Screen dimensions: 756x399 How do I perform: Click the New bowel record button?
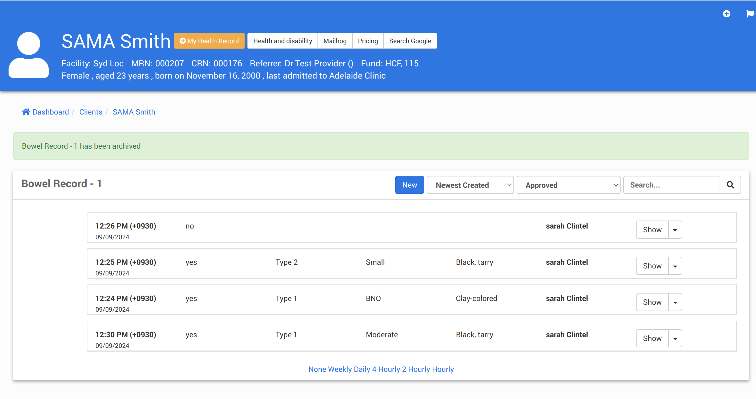tap(409, 185)
